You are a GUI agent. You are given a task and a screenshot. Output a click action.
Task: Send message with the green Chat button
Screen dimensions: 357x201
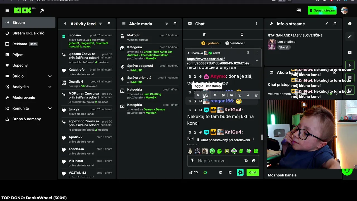253,173
